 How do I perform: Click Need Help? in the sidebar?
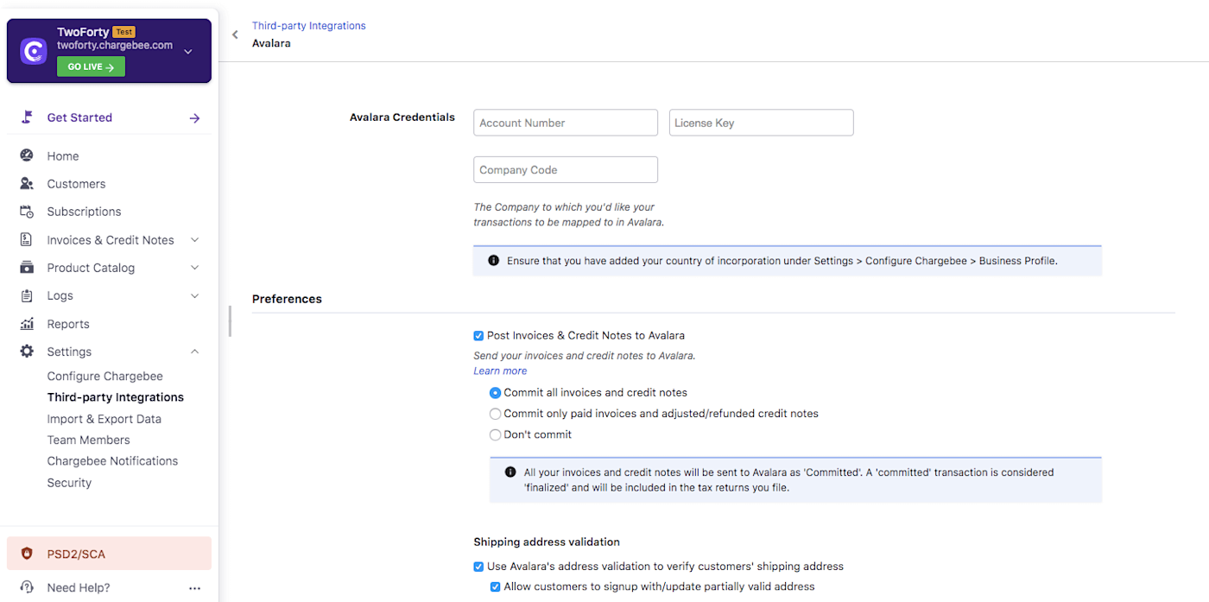pos(79,588)
